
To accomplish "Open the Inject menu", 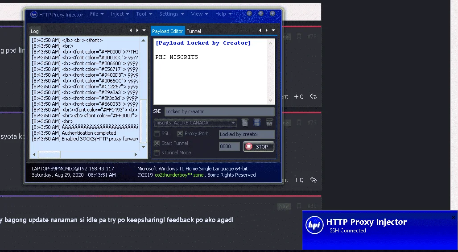I will click(120, 14).
